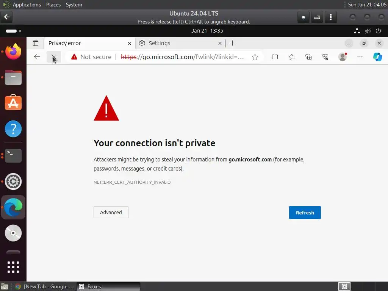Open the Places menu

coord(53,5)
